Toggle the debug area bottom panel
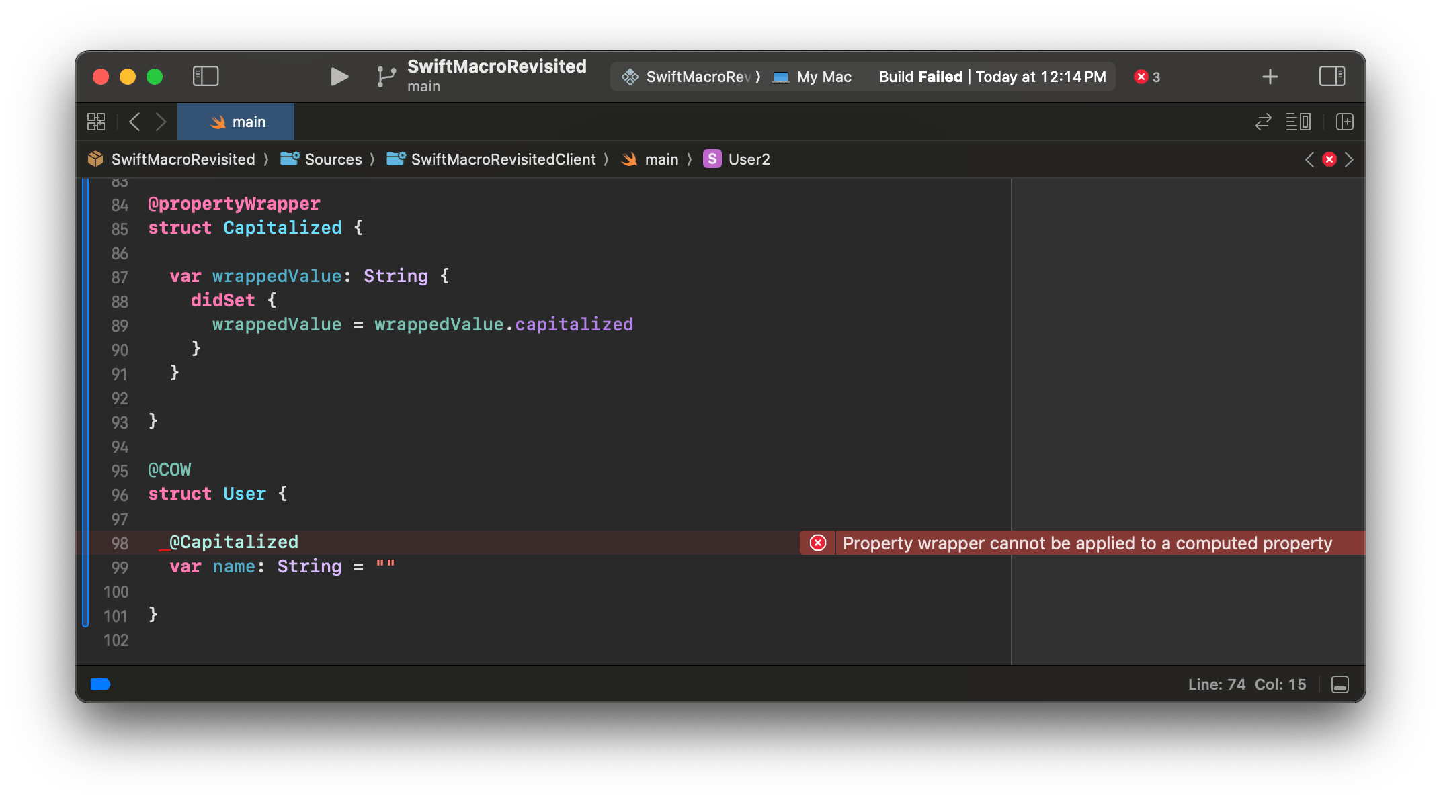Viewport: 1441px width, 802px height. click(x=1340, y=684)
